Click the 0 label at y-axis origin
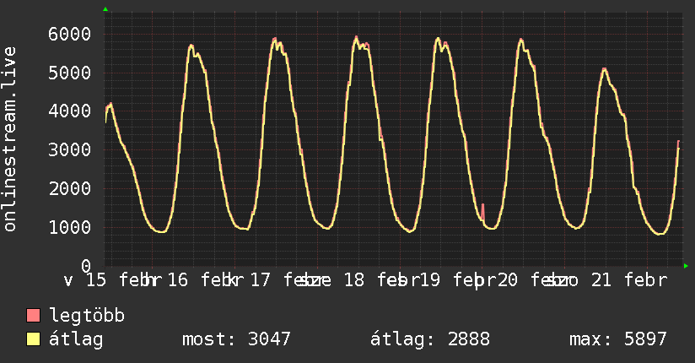Screen dimensions: 695x363 (85, 266)
